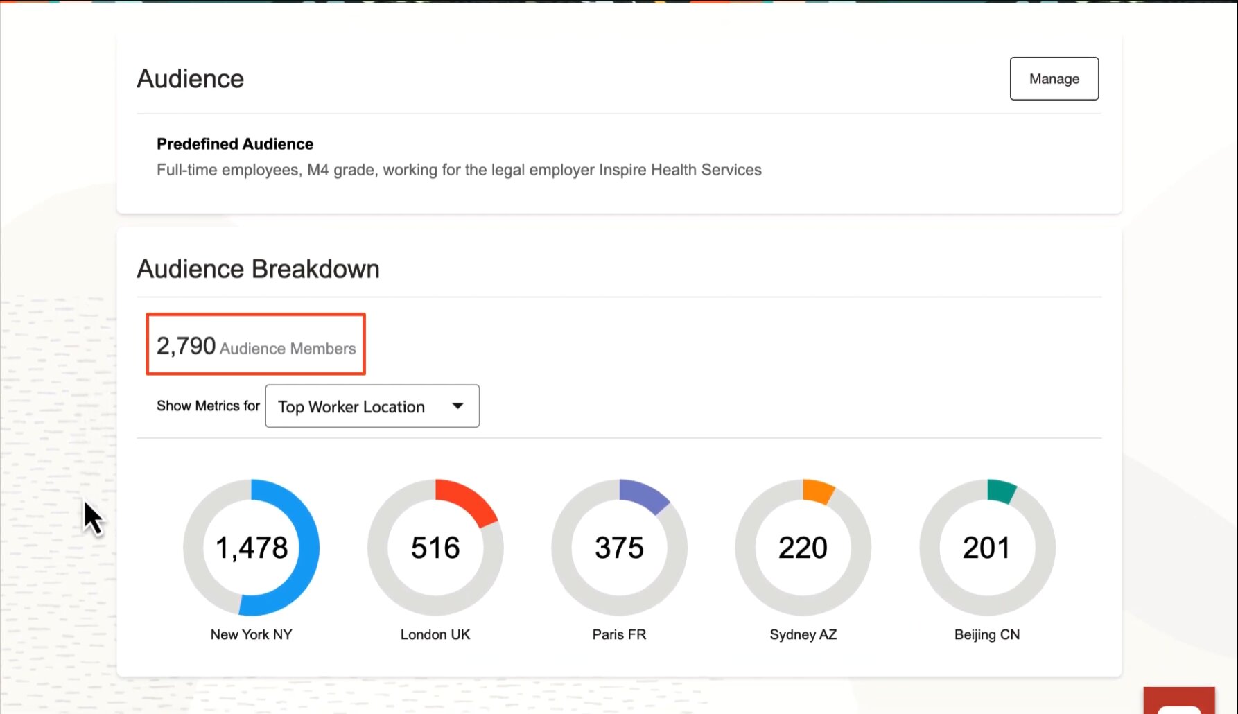Image resolution: width=1238 pixels, height=714 pixels.
Task: Open the red chat widget icon
Action: point(1178,702)
